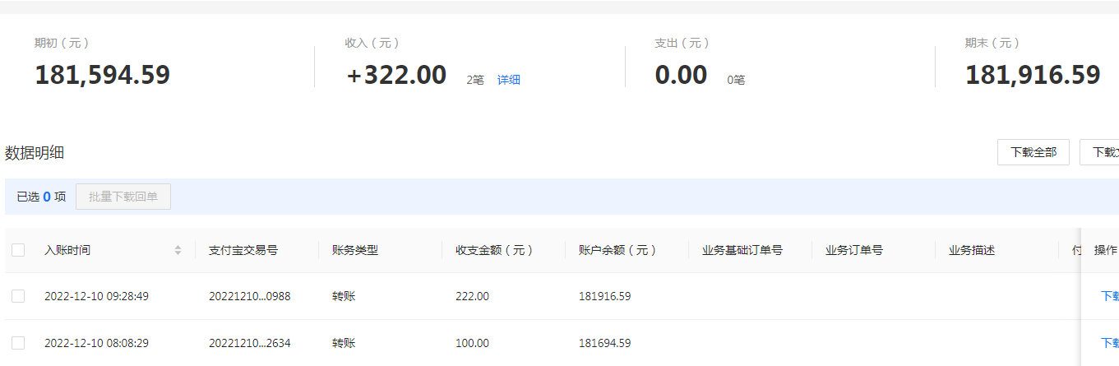Click the 账务类型 column header
The height and width of the screenshot is (366, 1119).
click(x=355, y=250)
